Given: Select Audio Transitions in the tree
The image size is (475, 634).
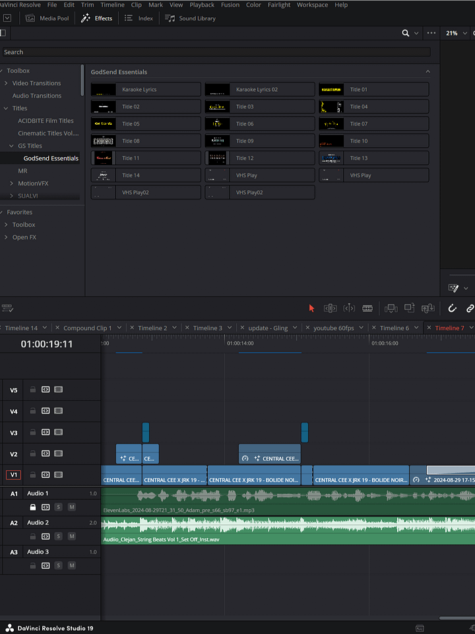Looking at the screenshot, I should [37, 95].
